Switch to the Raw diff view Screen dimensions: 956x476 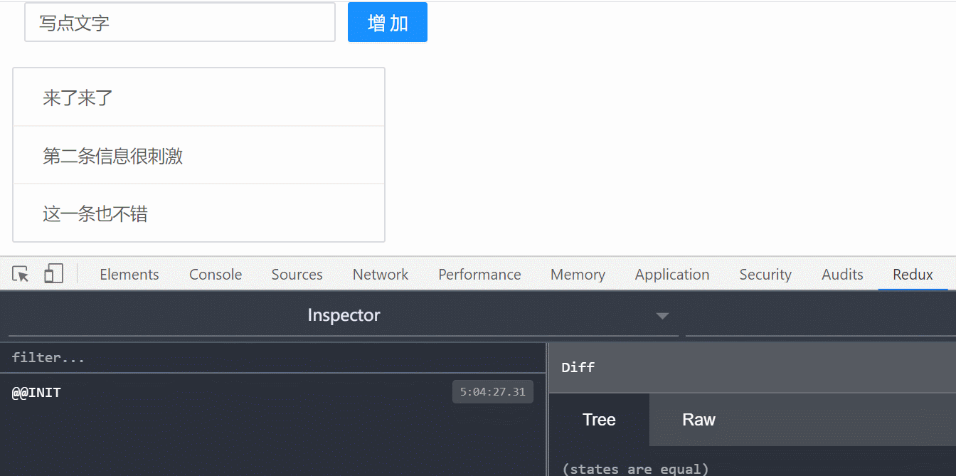coord(699,420)
